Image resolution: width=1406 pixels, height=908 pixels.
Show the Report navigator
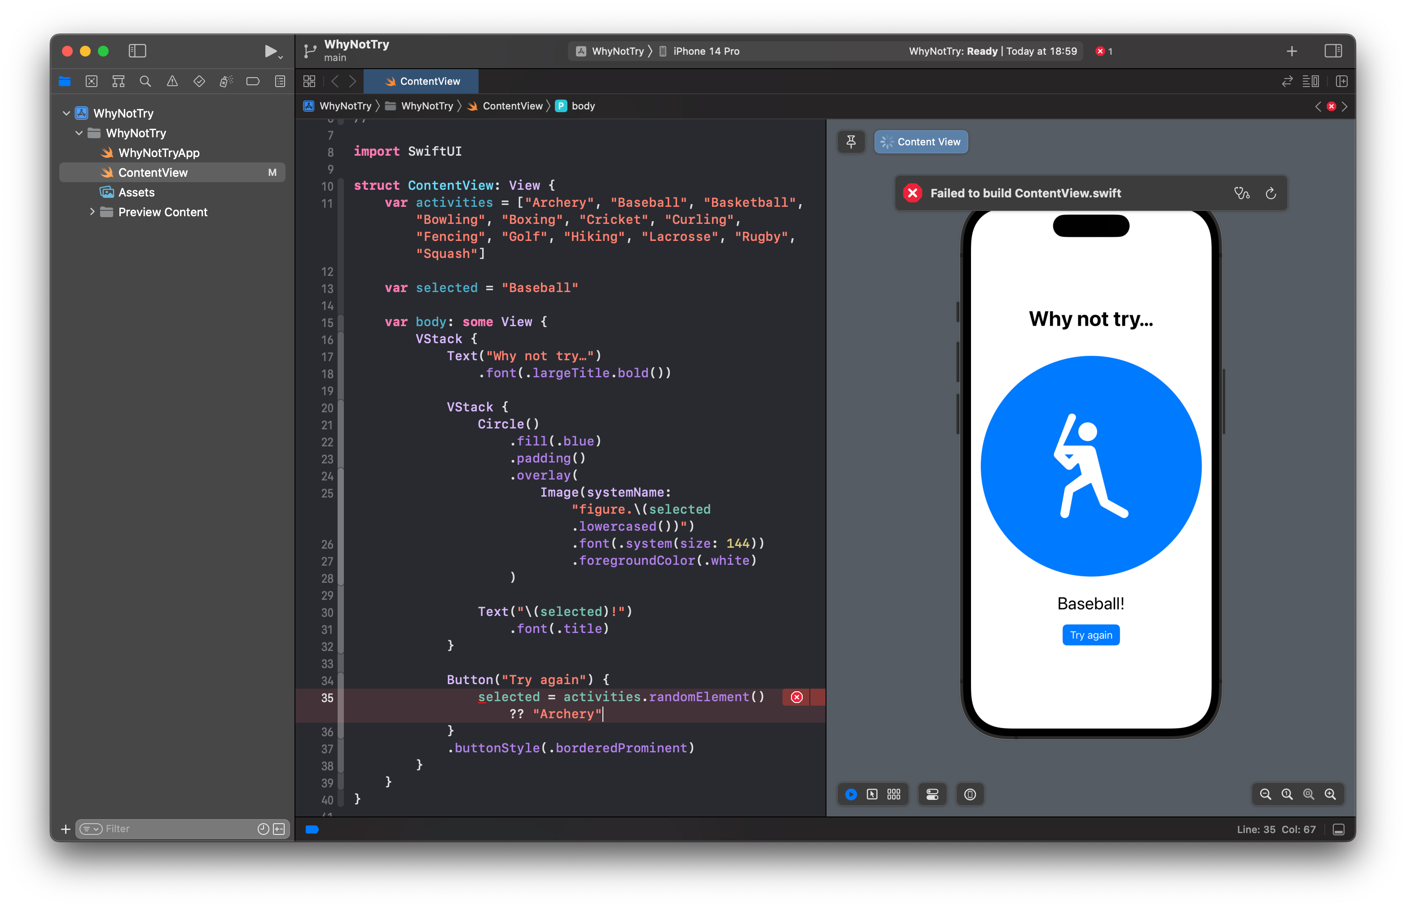280,81
